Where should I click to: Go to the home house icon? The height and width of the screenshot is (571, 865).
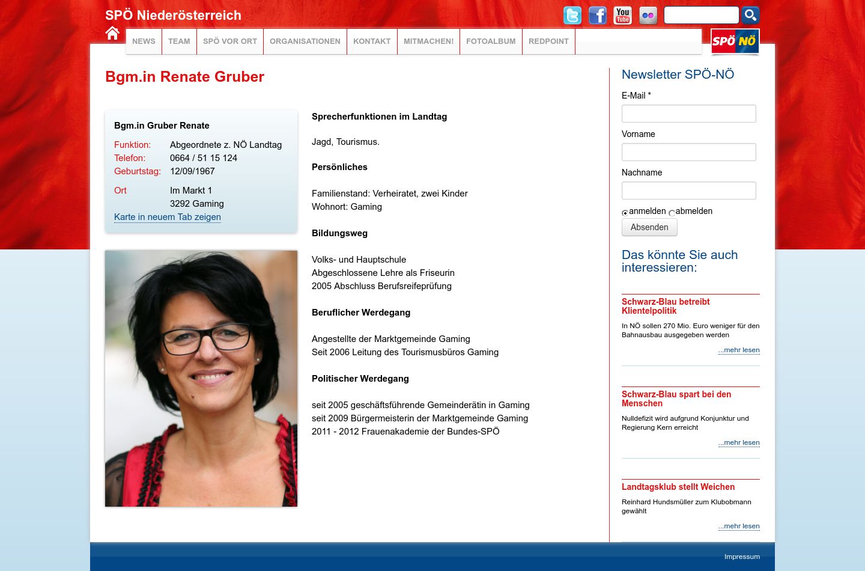coord(112,33)
